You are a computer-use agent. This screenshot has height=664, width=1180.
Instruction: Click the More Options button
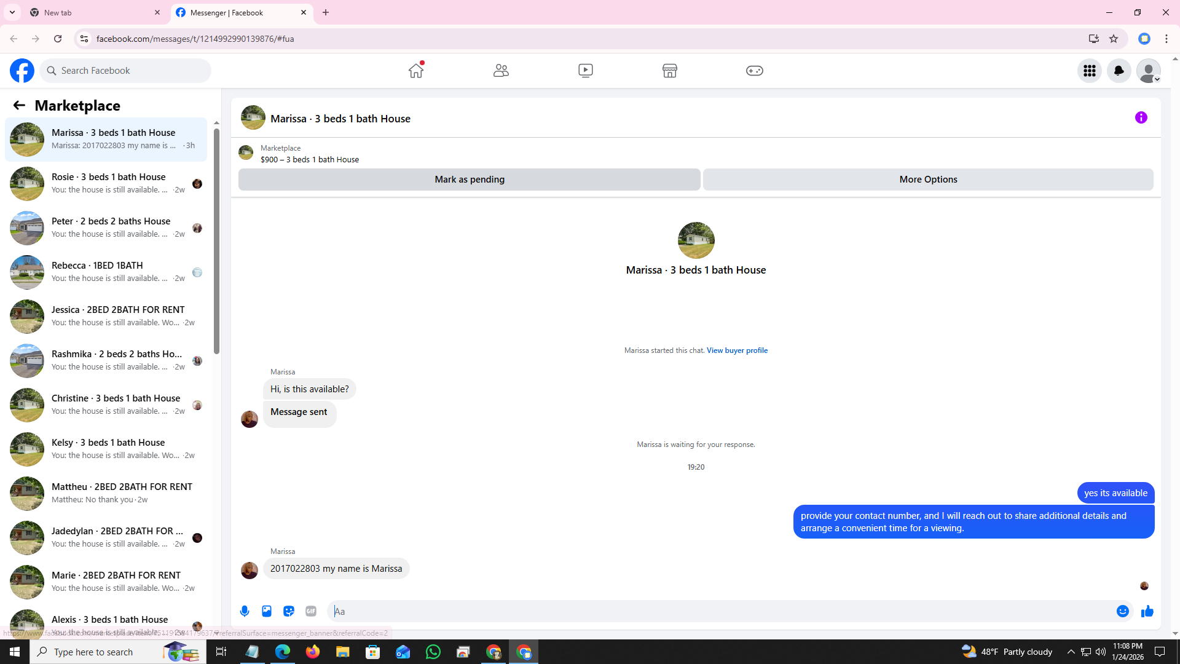(x=928, y=180)
